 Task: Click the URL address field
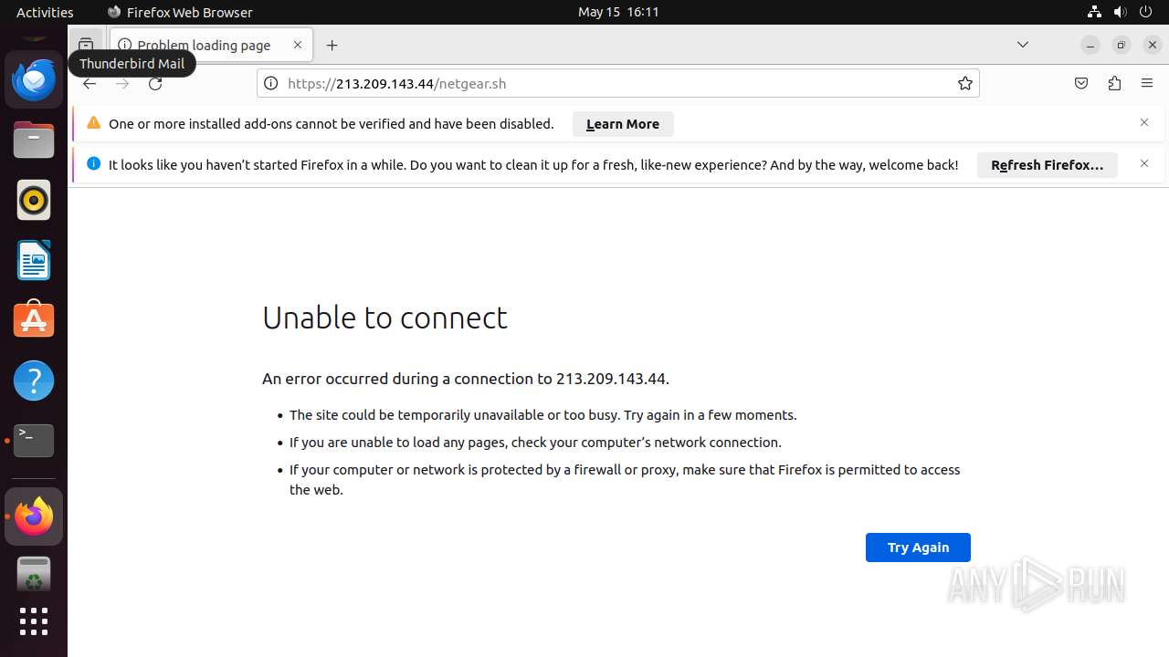tap(617, 83)
